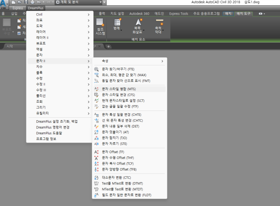Image resolution: width=280 pixels, height=206 pixels.
Task: Switch to the 애드인 ribbon tab
Action: (x=159, y=14)
